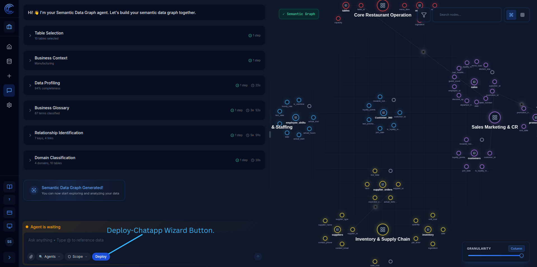Open the chat icon in sidebar

pyautogui.click(x=9, y=90)
